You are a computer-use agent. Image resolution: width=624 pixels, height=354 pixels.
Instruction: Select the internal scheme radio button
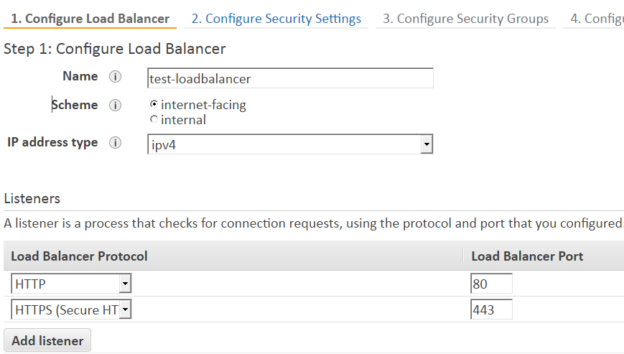[154, 119]
